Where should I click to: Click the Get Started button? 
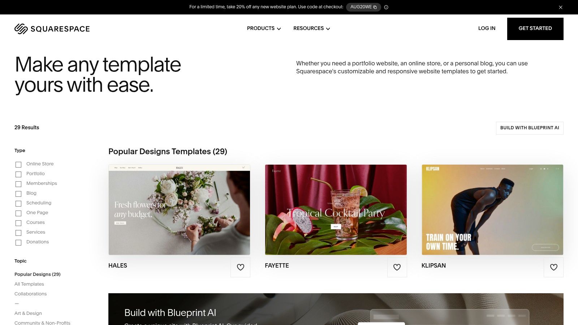click(535, 29)
